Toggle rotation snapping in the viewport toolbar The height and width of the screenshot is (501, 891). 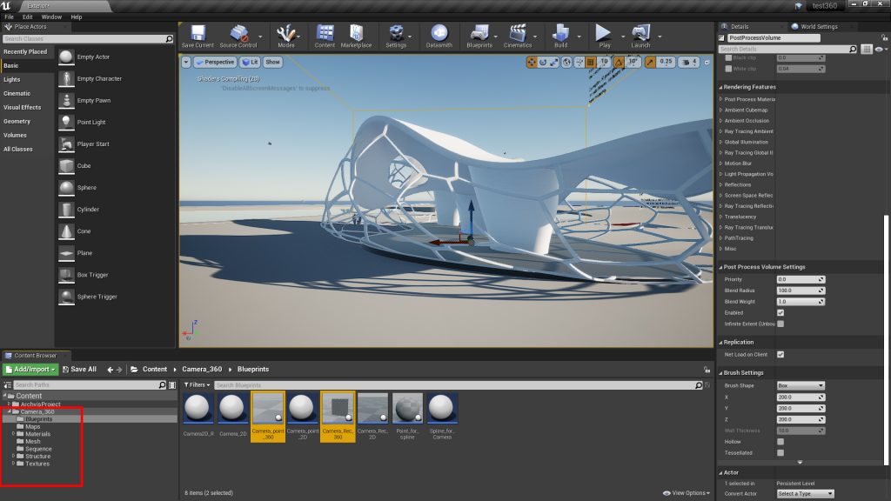click(x=619, y=62)
